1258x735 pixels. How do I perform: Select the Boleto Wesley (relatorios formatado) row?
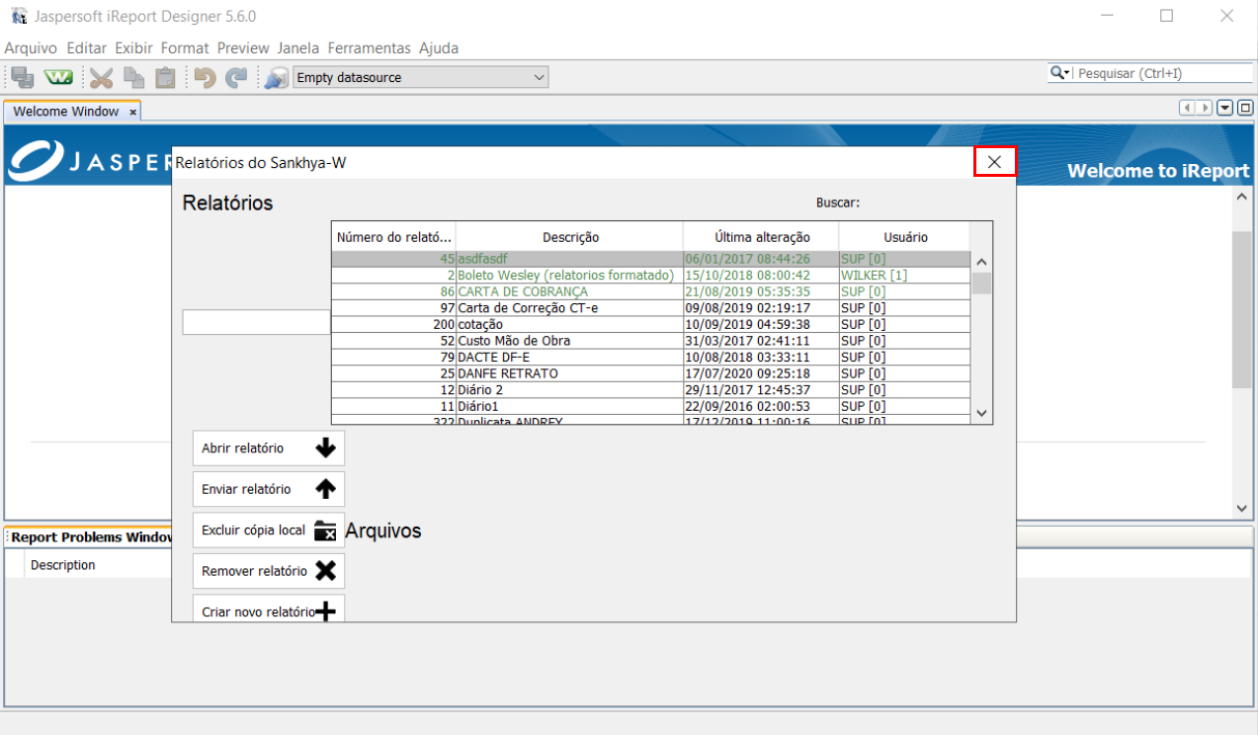tap(651, 275)
